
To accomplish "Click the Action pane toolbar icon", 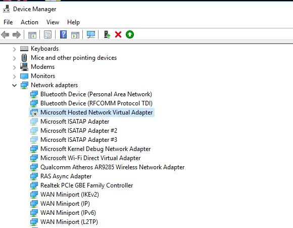I will pyautogui.click(x=75, y=34).
